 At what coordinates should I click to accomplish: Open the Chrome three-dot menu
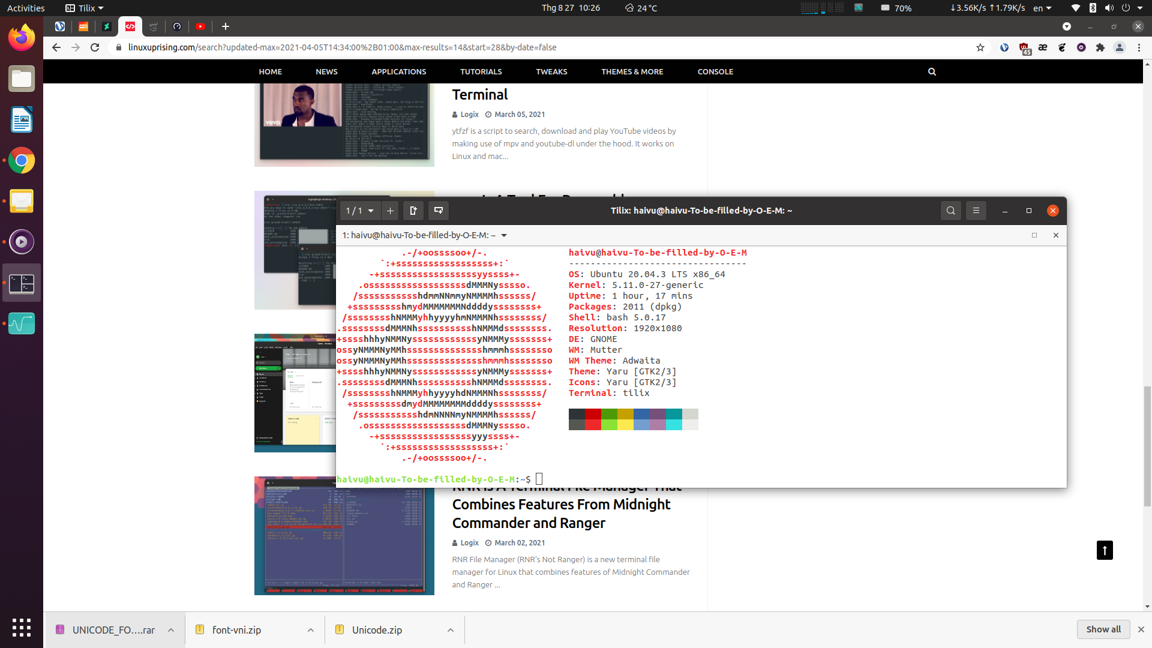click(1139, 47)
